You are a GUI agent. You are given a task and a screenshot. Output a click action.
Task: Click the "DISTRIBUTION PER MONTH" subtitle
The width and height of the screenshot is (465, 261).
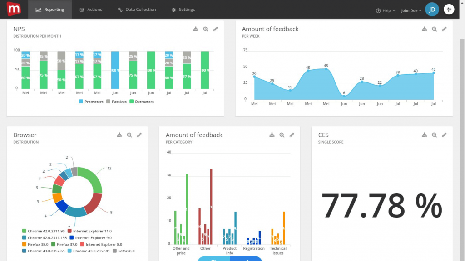(x=37, y=36)
